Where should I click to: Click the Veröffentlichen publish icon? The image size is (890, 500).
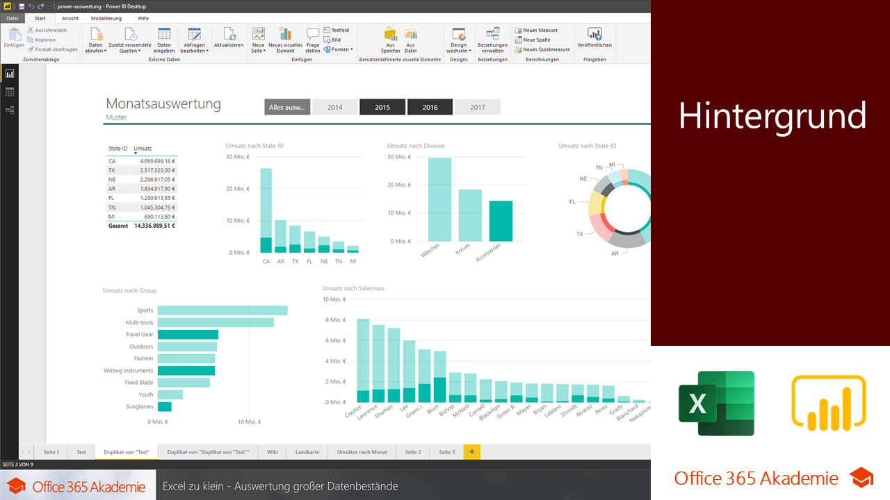(x=594, y=34)
